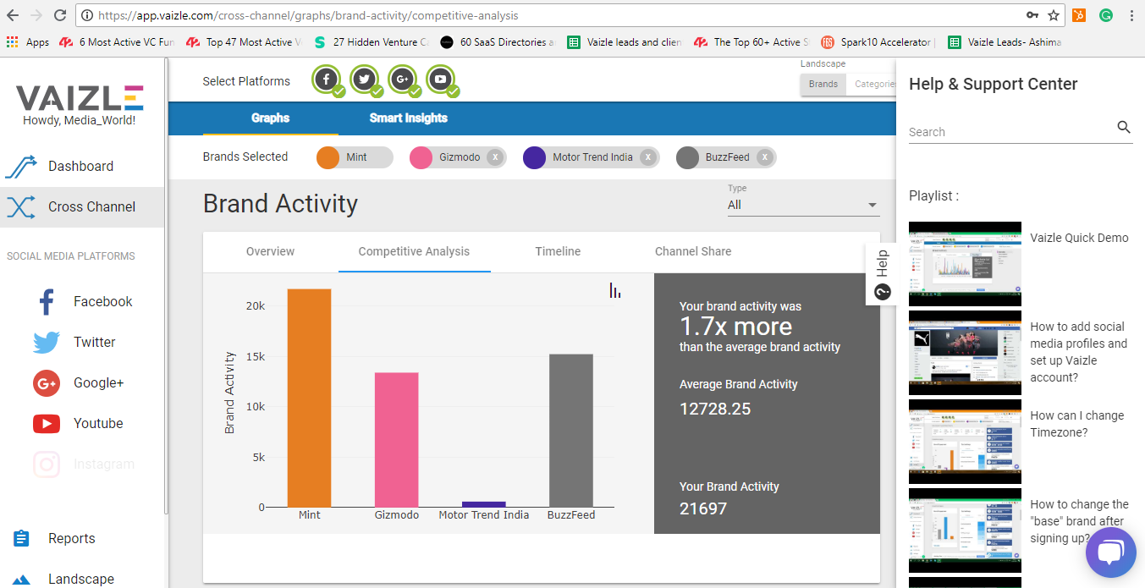Click the Vaizle logo
Viewport: 1145px width, 588px height.
[80, 97]
